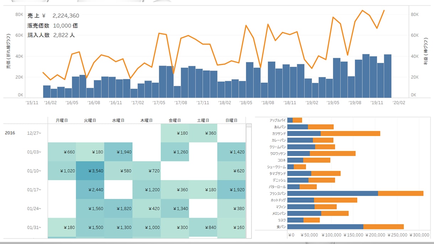
Task: Select the バターロール product label
Action: 277,187
